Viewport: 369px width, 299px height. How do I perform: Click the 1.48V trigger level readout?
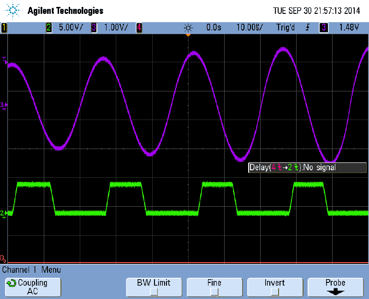[349, 28]
